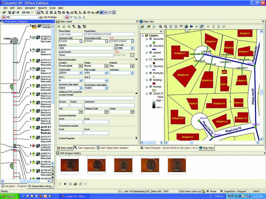The width and height of the screenshot is (266, 199).
Task: Open the Tools menu
Action: (53, 8)
